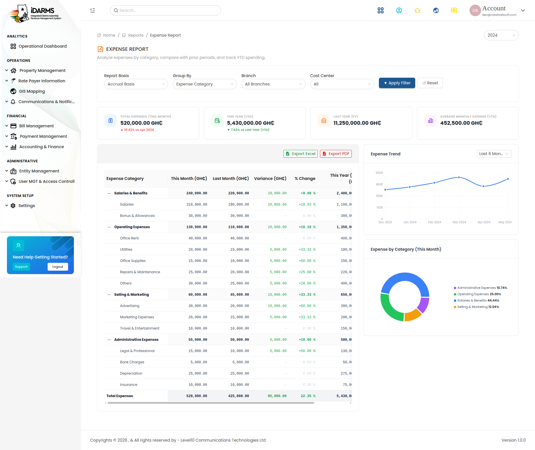This screenshot has width=535, height=450.
Task: Export the report as PDF
Action: (x=336, y=154)
